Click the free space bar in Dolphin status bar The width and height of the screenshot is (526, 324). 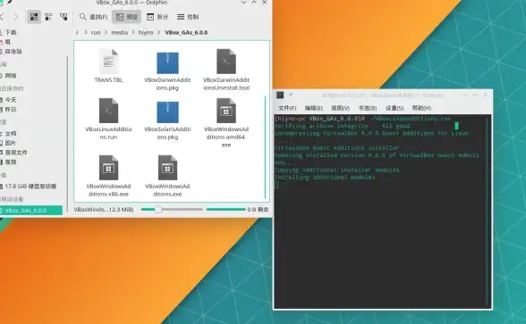point(225,210)
